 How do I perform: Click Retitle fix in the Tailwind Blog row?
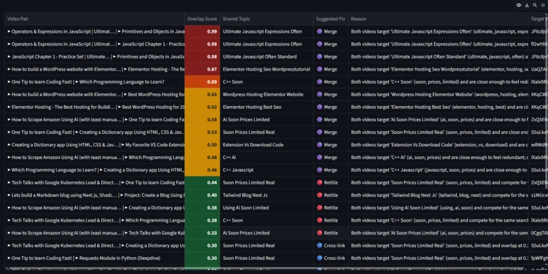coord(330,195)
